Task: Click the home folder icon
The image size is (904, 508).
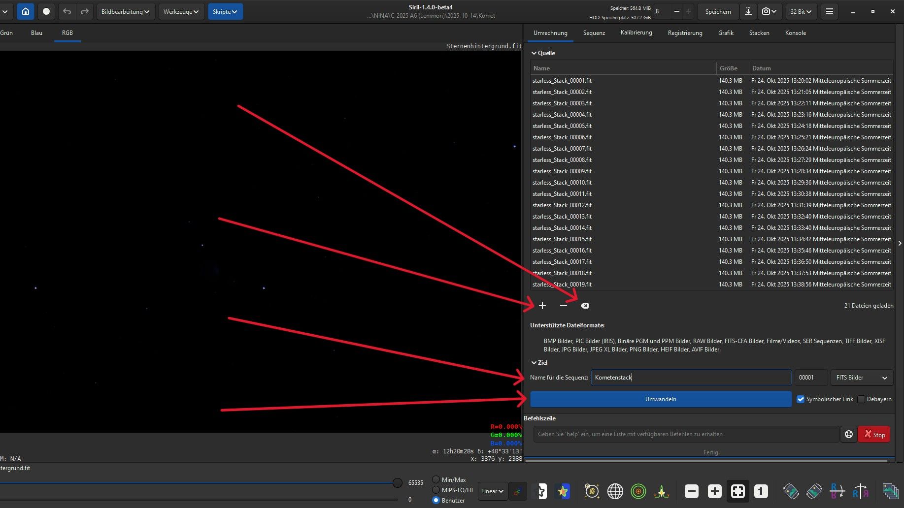Action: (26, 11)
